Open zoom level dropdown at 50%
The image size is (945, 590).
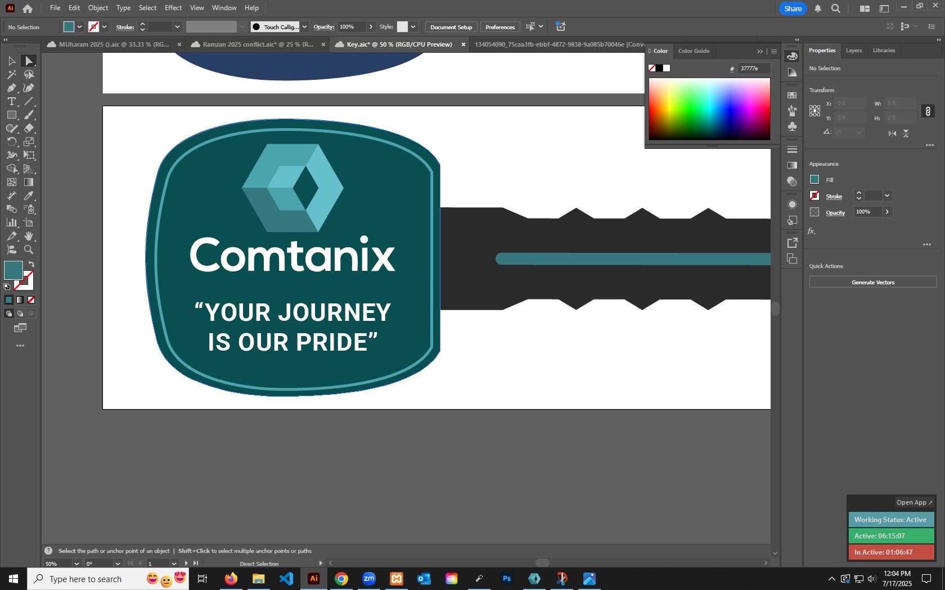click(x=76, y=564)
